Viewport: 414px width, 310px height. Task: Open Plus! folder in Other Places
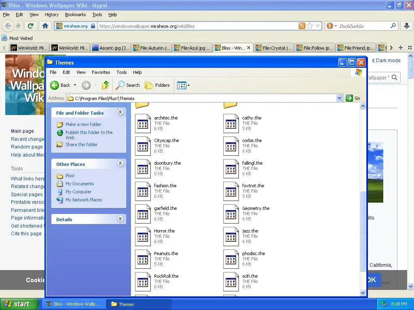click(70, 176)
